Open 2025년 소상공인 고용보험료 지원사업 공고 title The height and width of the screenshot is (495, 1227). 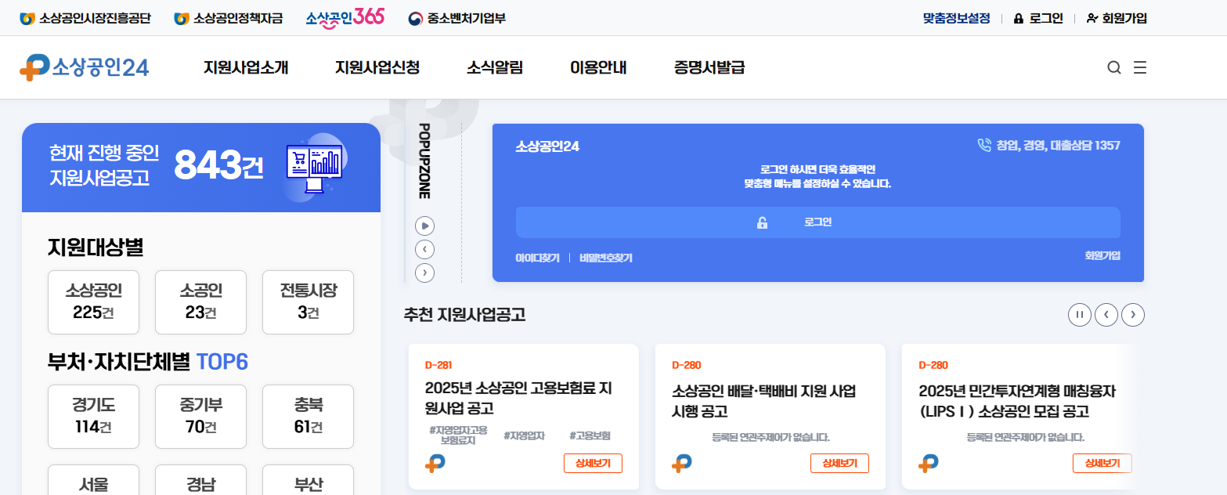(x=518, y=399)
